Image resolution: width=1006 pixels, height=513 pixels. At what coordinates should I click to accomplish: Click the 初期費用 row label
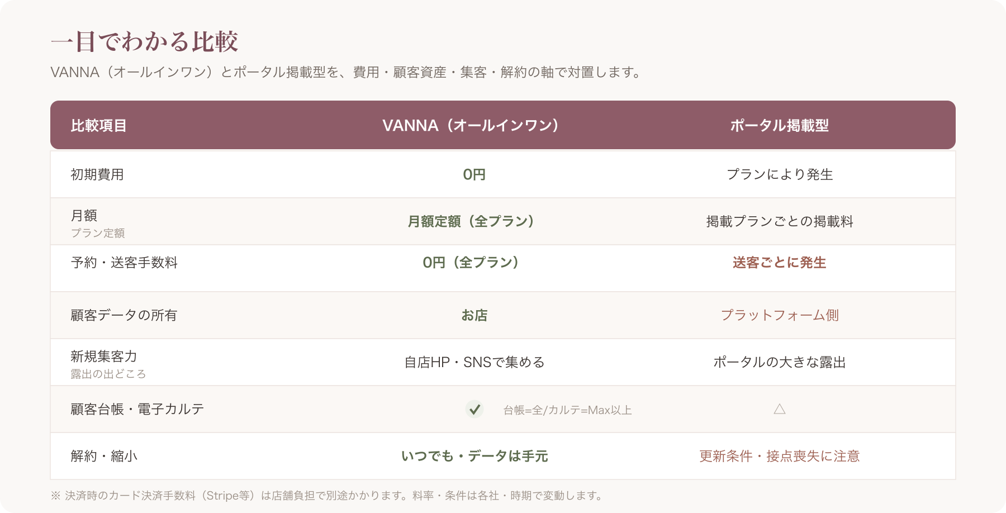(x=97, y=174)
